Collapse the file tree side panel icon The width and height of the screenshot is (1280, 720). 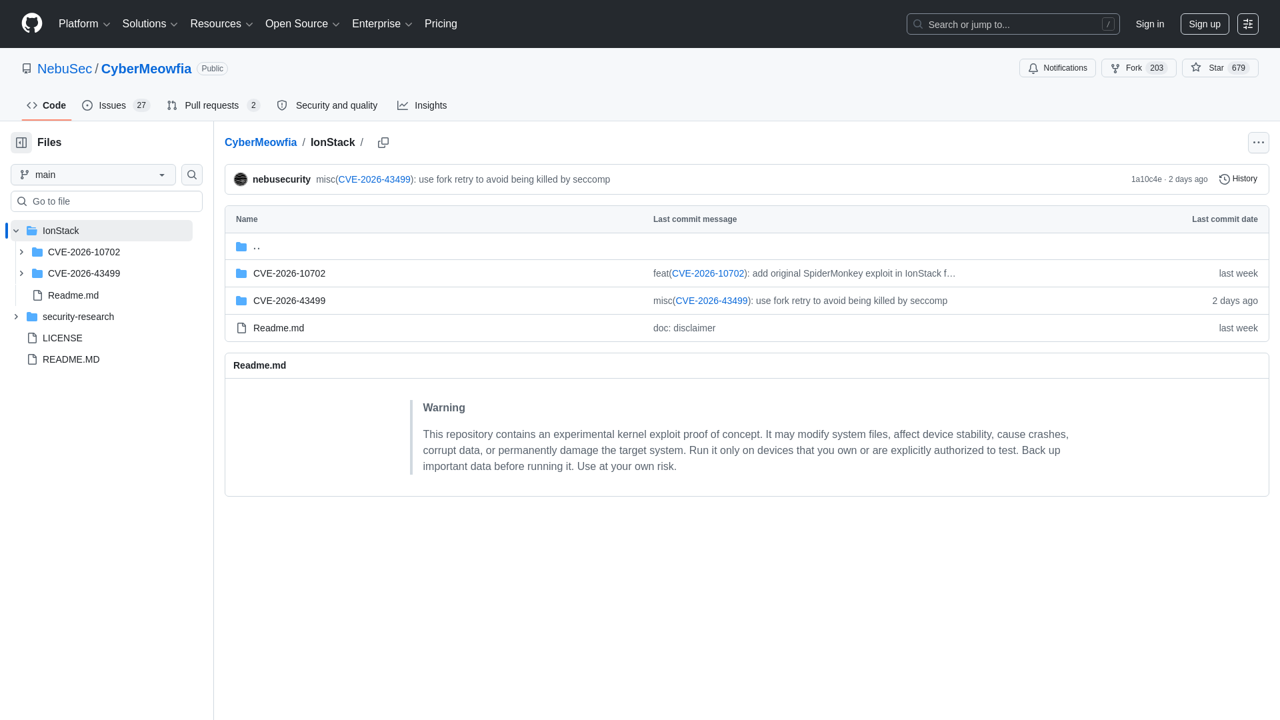coord(21,143)
